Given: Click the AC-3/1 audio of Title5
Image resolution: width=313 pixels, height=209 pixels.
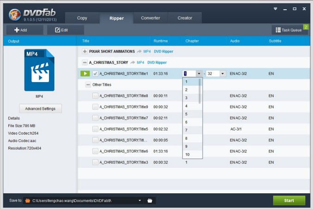Looking at the screenshot, I should point(236,129).
